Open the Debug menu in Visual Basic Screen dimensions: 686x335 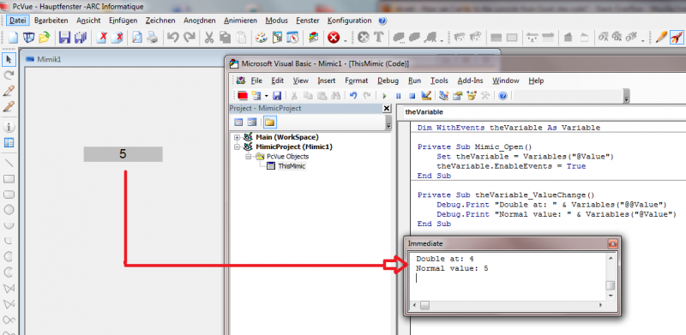click(388, 81)
